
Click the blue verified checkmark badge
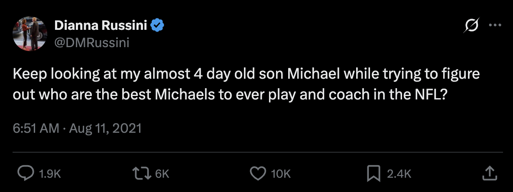pyautogui.click(x=157, y=26)
